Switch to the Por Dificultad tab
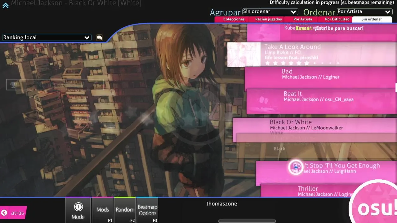The image size is (397, 223). pos(337,19)
